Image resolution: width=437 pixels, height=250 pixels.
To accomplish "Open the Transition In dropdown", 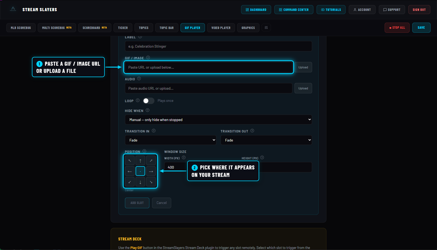I will coord(171,140).
